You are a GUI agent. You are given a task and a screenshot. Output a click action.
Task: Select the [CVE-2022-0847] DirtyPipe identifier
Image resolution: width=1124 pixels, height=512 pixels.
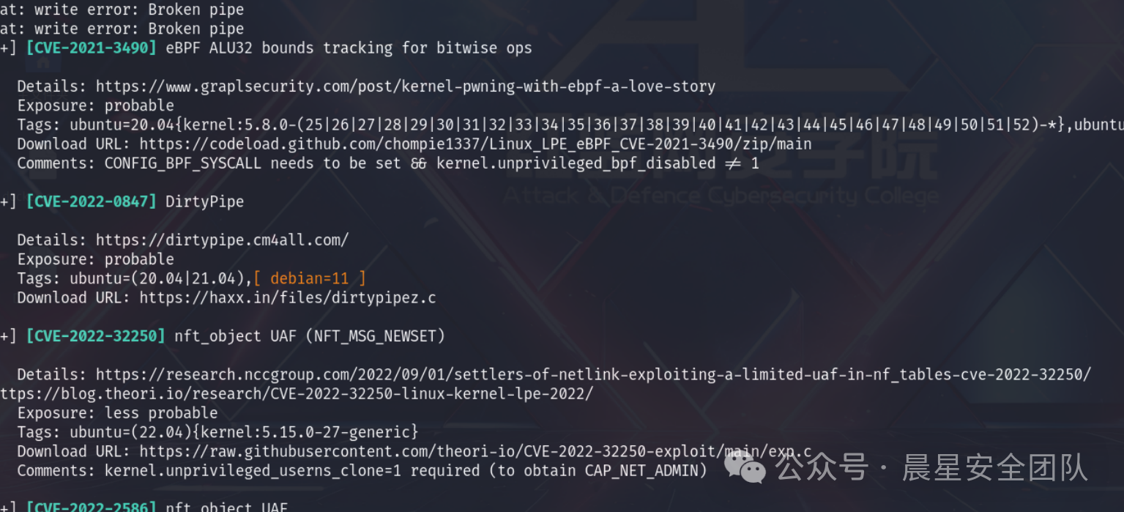pyautogui.click(x=92, y=201)
